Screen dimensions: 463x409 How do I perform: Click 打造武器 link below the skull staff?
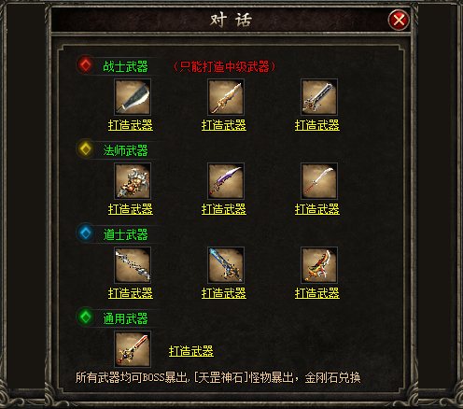pos(131,209)
